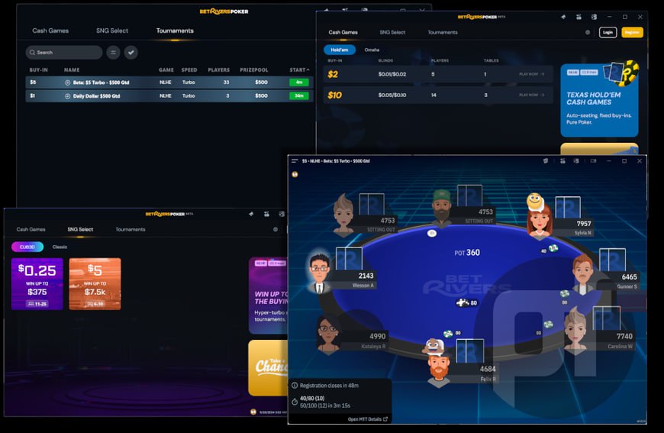Open Tournaments tab in SNG window
The height and width of the screenshot is (433, 664).
click(x=131, y=229)
